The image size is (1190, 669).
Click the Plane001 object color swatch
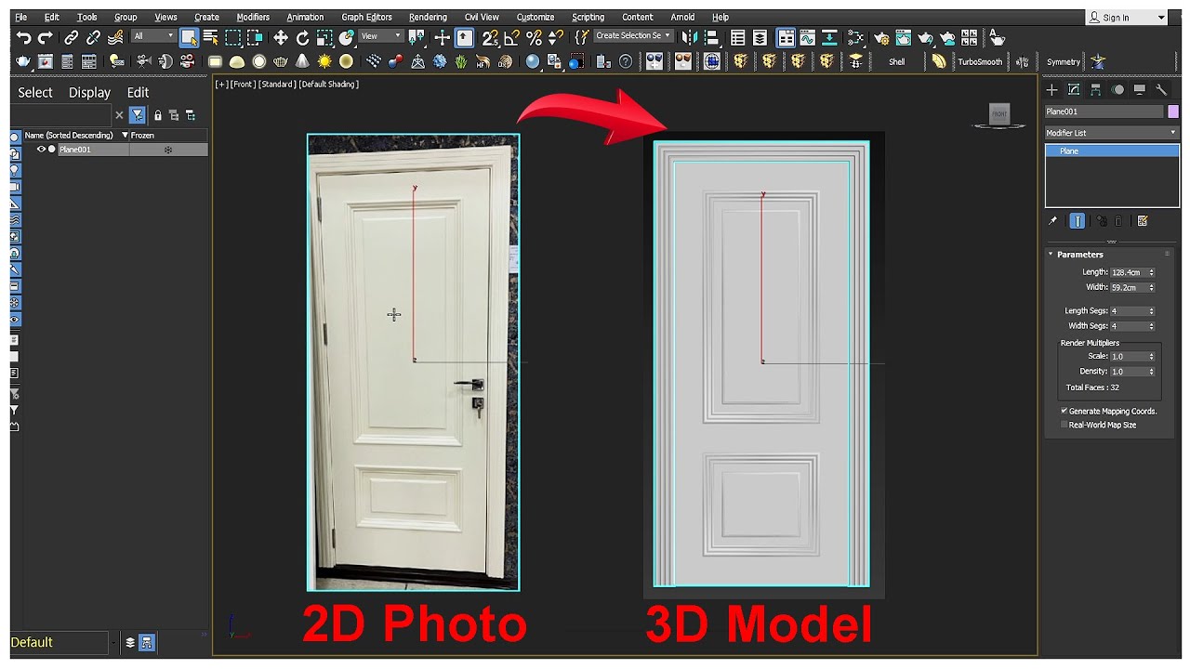point(1173,111)
